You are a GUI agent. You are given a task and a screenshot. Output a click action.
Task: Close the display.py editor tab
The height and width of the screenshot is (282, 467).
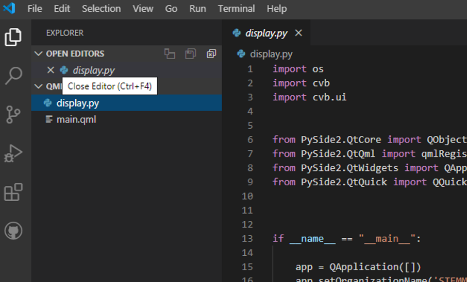pos(298,33)
